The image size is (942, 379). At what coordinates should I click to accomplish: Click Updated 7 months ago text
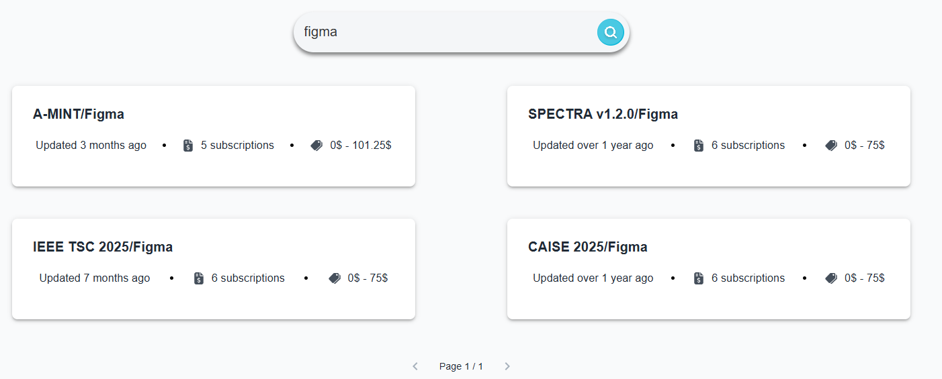[95, 278]
